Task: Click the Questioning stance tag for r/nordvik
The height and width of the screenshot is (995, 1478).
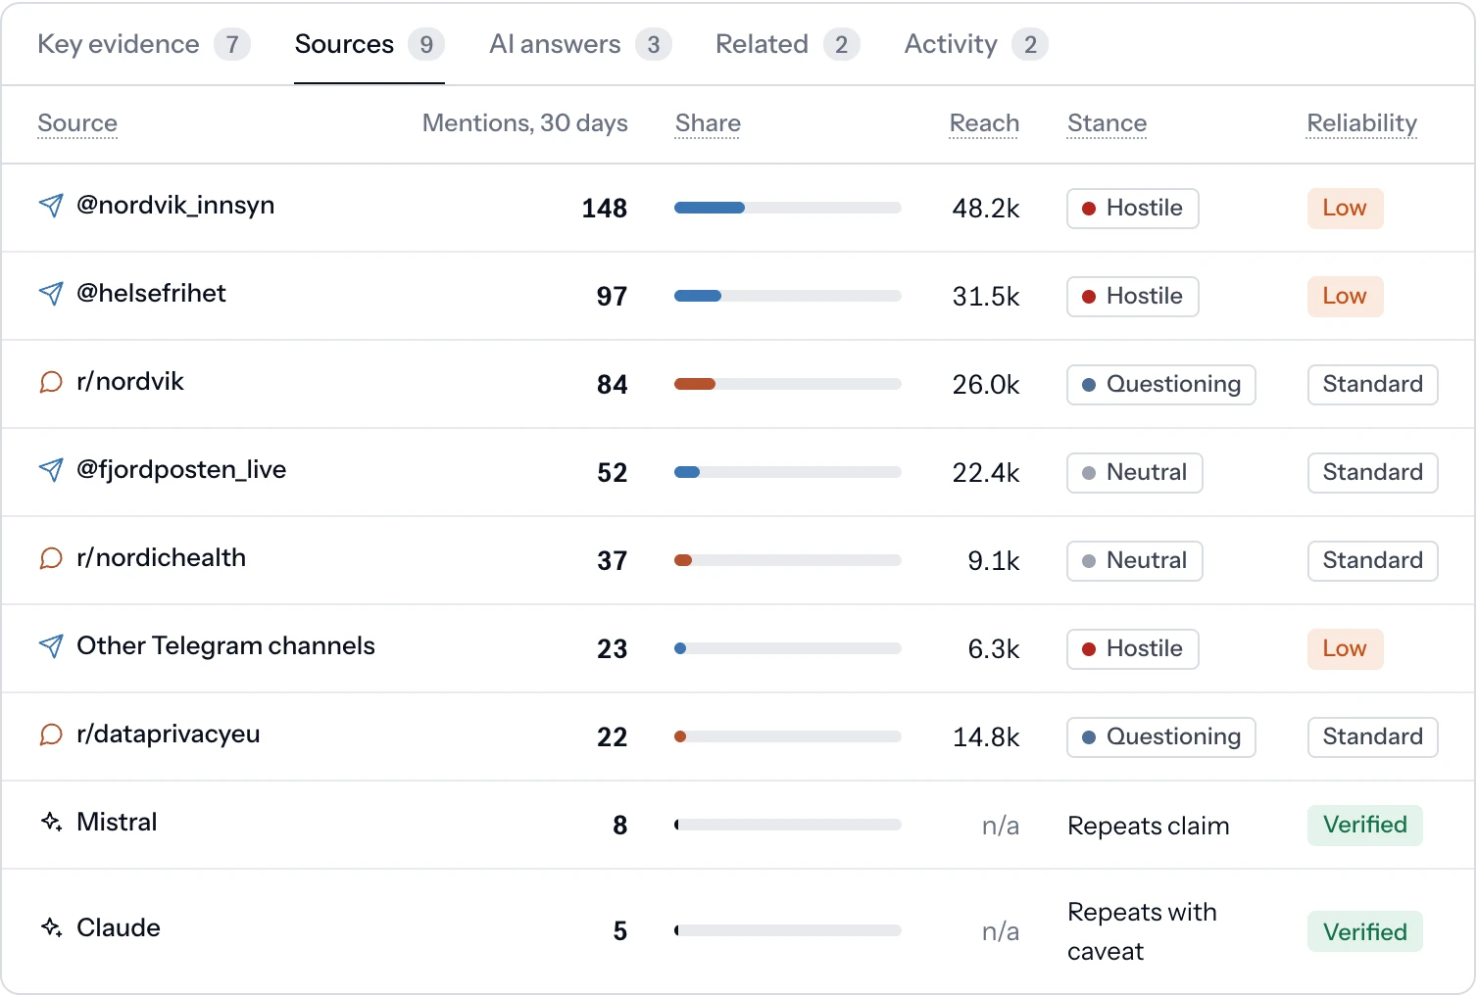Action: tap(1161, 384)
